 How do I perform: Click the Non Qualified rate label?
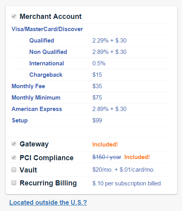click(48, 52)
